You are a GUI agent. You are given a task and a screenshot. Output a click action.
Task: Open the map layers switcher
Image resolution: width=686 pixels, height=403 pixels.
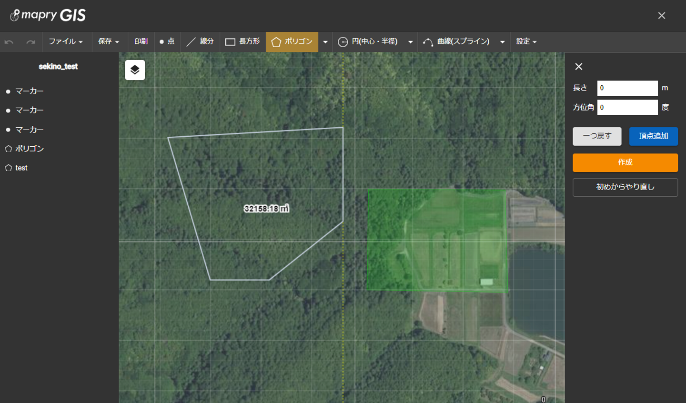click(135, 70)
